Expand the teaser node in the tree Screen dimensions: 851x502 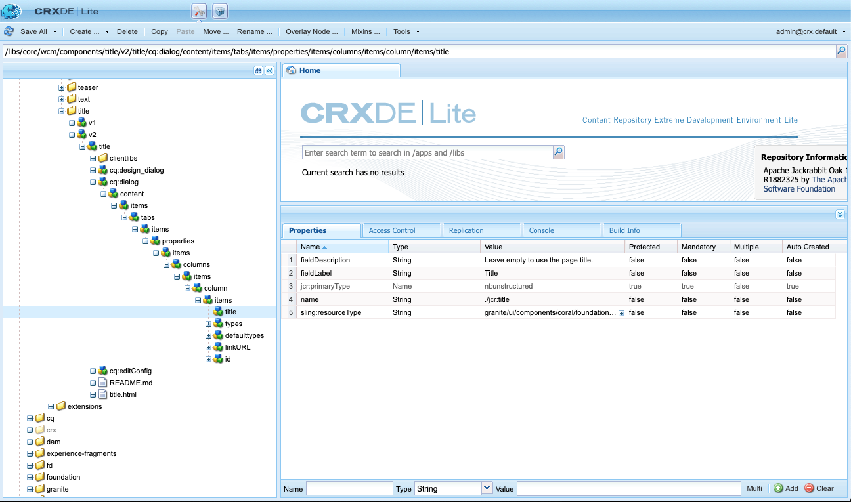62,87
